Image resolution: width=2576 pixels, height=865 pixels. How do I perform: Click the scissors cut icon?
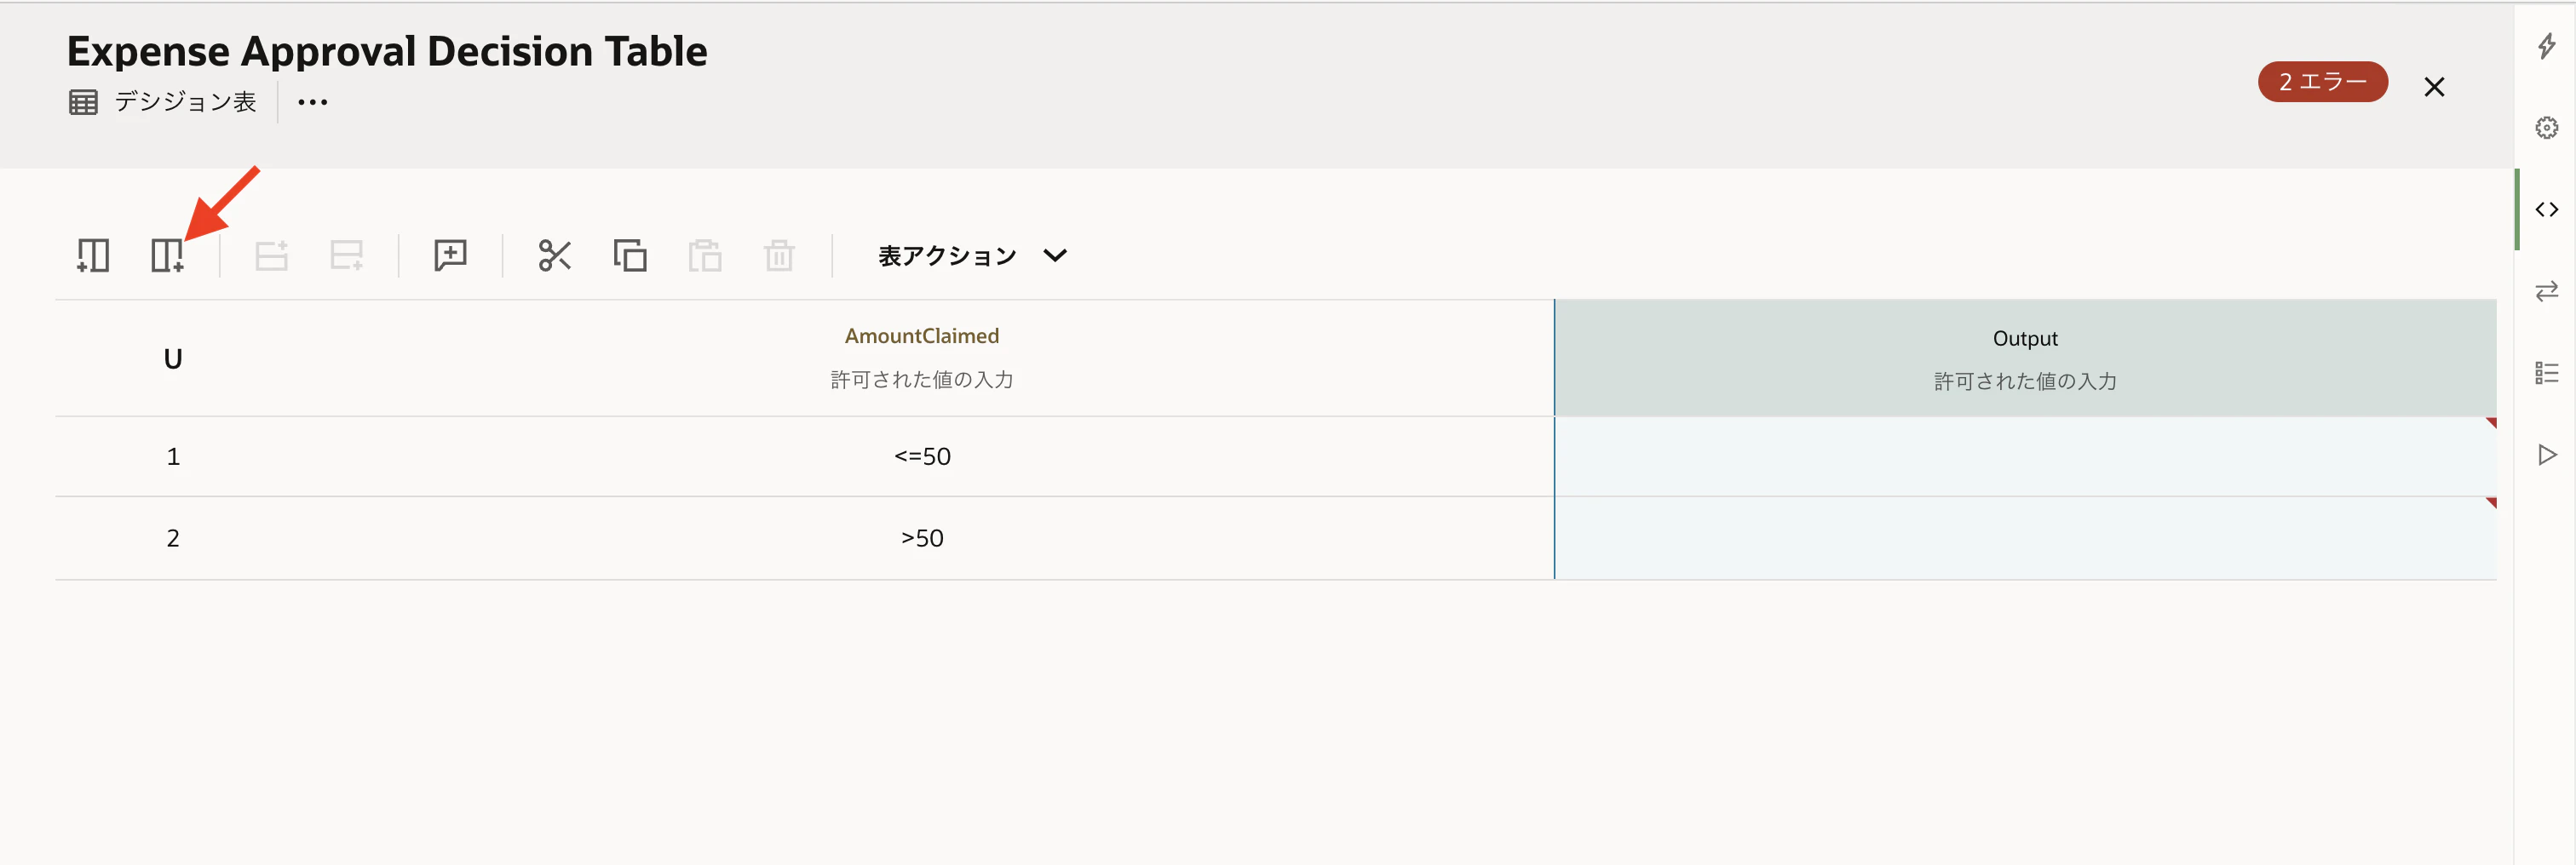(x=555, y=256)
